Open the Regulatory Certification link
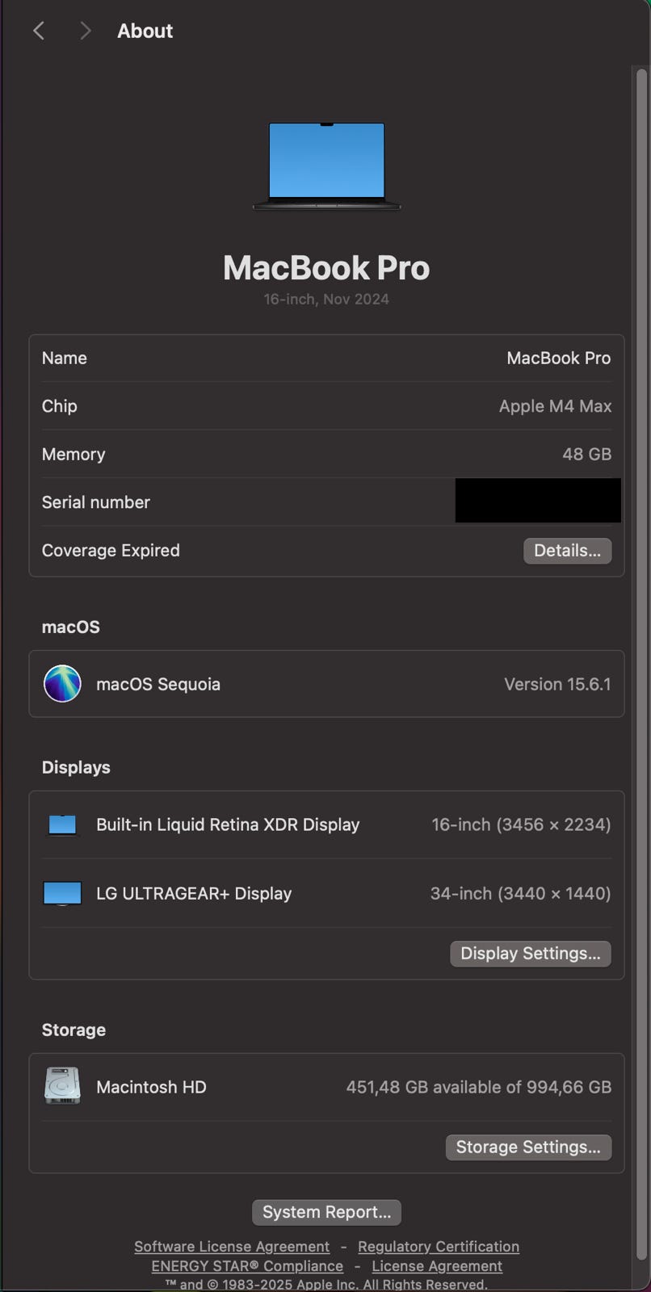Viewport: 651px width, 1292px height. tap(439, 1247)
